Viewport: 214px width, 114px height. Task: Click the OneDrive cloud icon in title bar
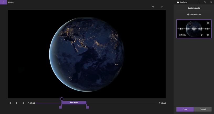pyautogui.click(x=178, y=2)
